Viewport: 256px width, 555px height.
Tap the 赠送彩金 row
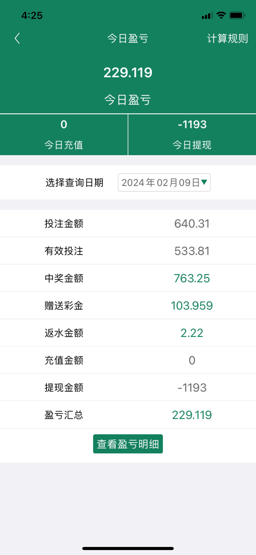click(128, 306)
